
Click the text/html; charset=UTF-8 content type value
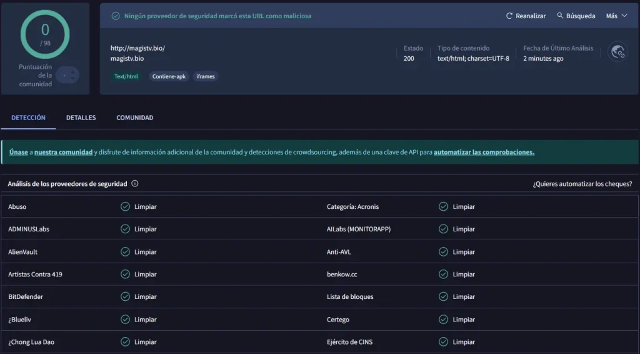474,58
